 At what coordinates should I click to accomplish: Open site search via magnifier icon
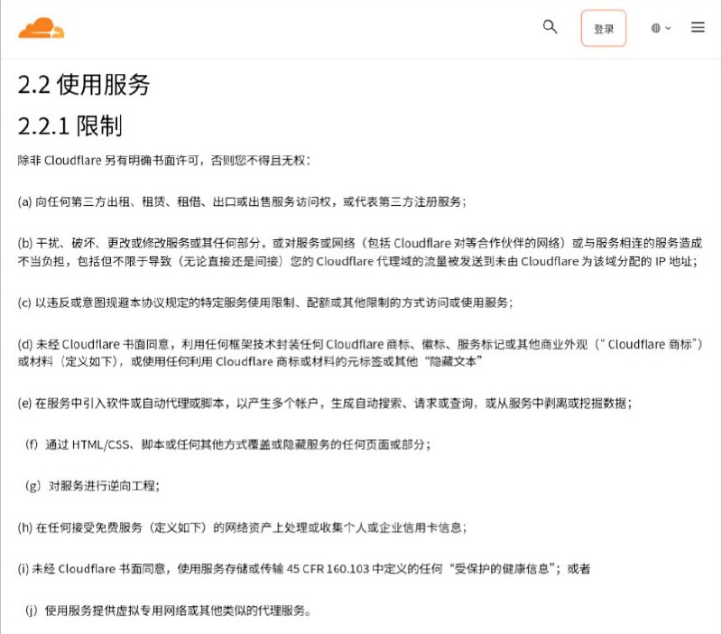coord(550,27)
